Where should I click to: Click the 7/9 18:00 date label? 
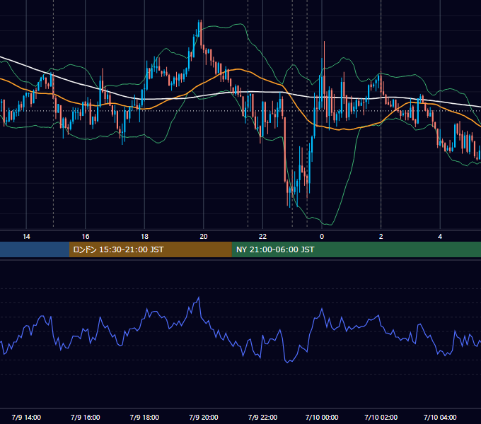coord(144,417)
